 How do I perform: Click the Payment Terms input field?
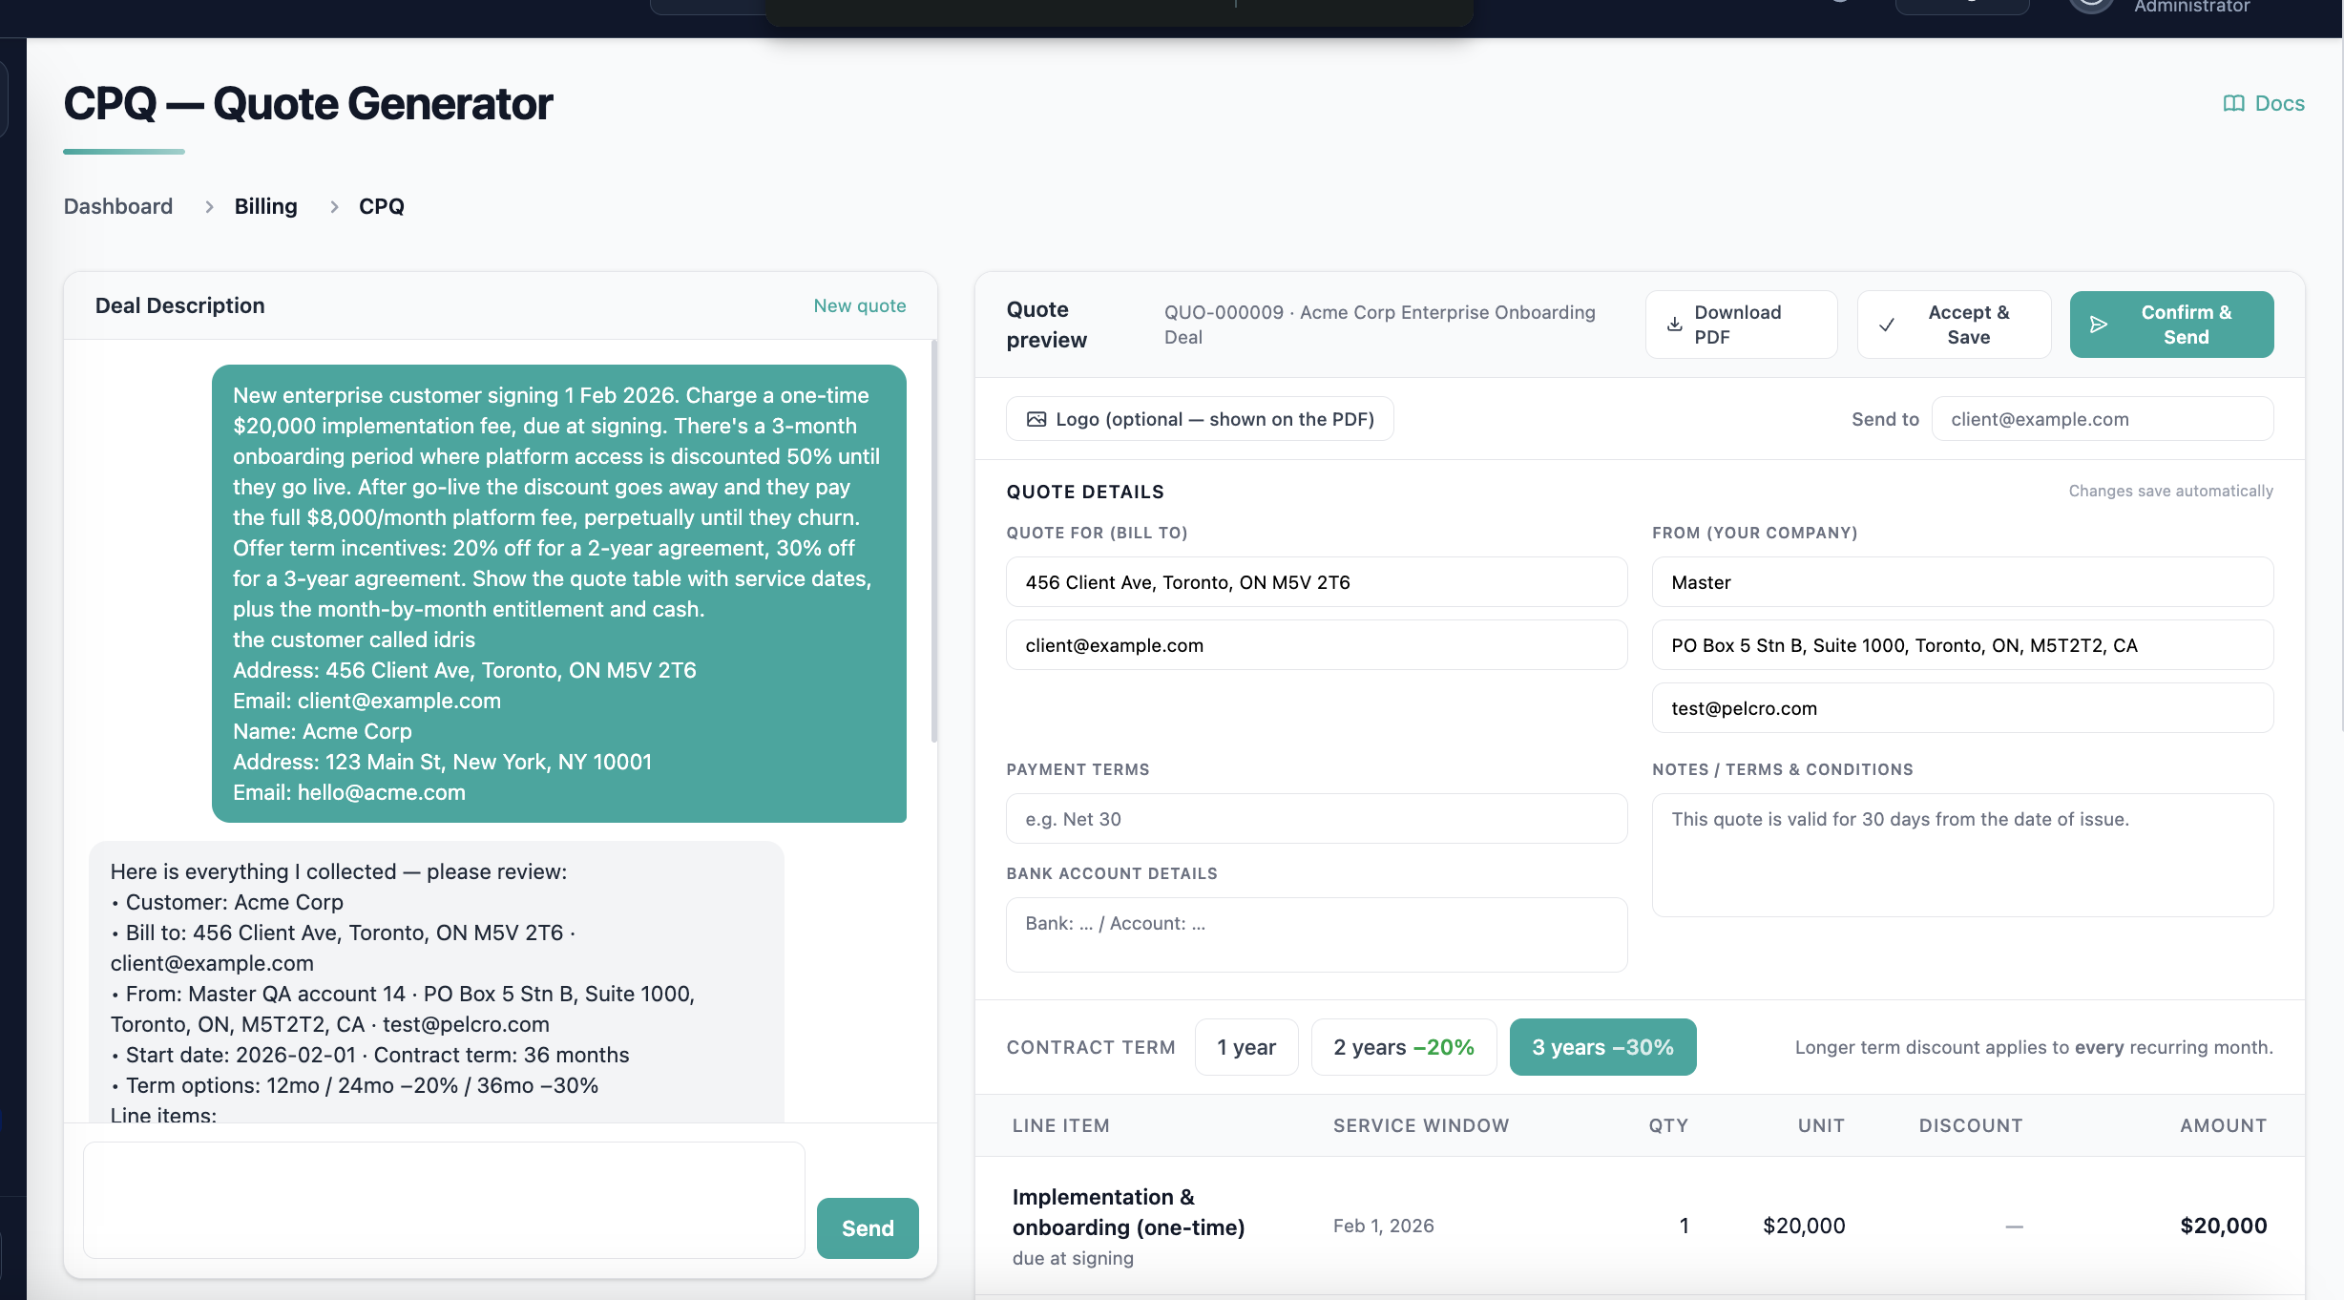(1317, 819)
